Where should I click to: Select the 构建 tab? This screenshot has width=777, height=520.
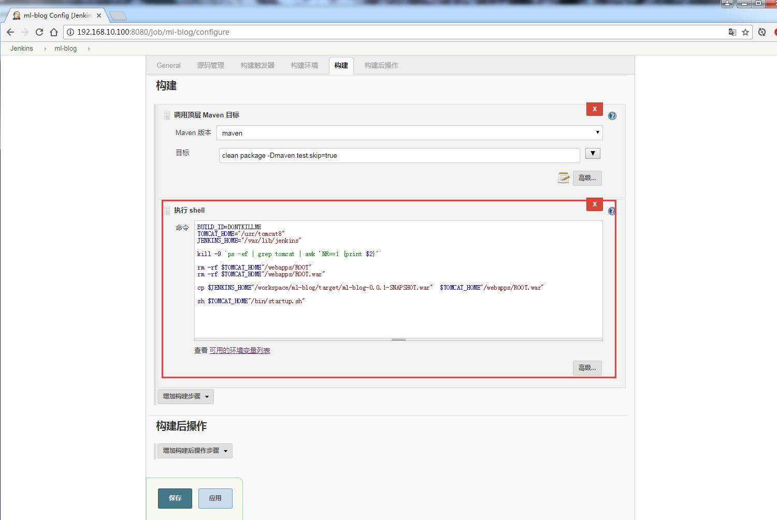click(341, 65)
